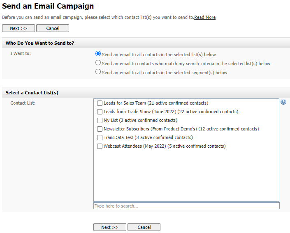This screenshot has height=233, width=290.
Task: Click the top Cancel button
Action: [x=53, y=28]
